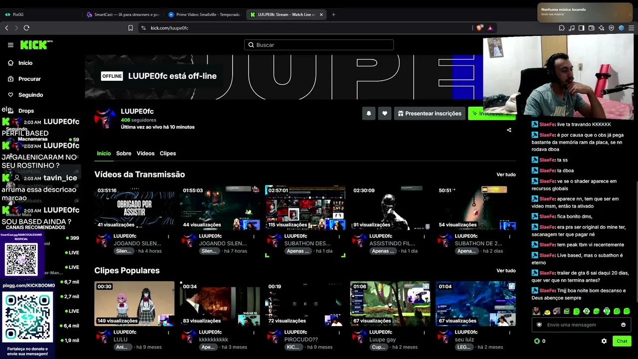
Task: Switch to the Vídeos tab
Action: (146, 154)
